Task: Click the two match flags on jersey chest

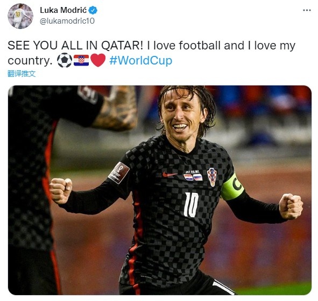Action: [193, 177]
